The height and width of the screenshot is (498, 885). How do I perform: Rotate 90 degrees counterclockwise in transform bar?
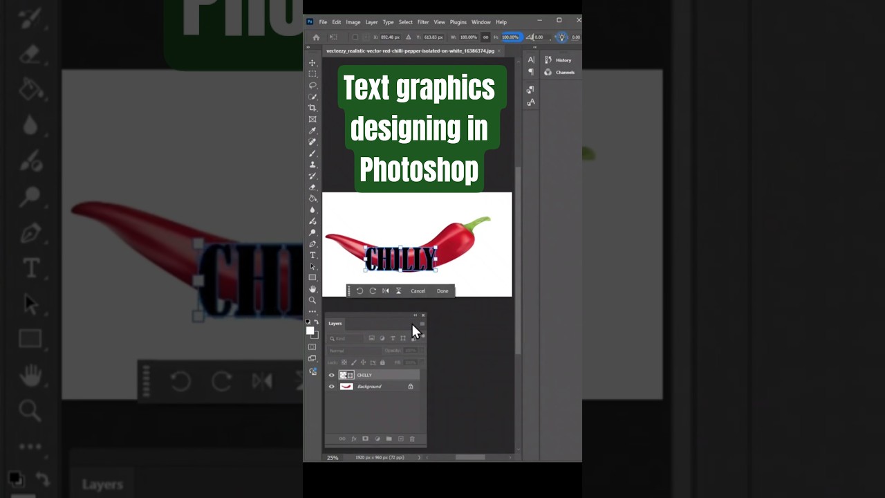[360, 290]
